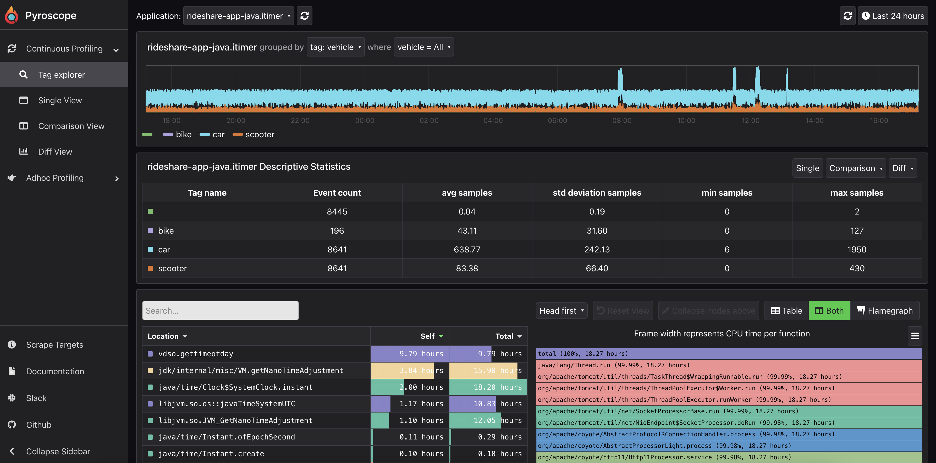Open the Github link icon
The image size is (936, 463).
tap(12, 425)
